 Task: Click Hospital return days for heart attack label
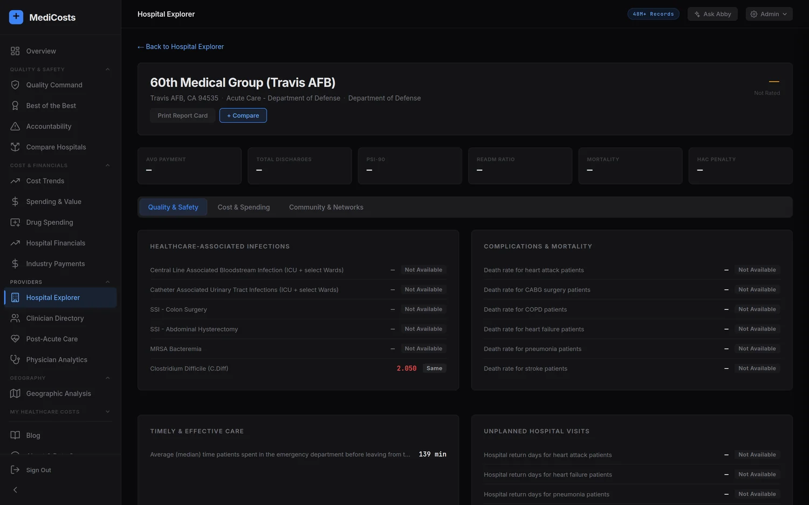547,455
